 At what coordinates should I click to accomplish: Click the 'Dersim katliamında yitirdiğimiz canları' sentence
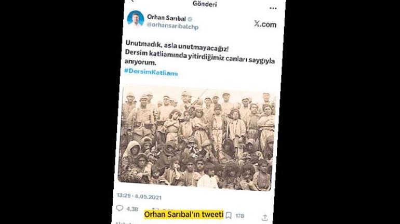pos(186,56)
